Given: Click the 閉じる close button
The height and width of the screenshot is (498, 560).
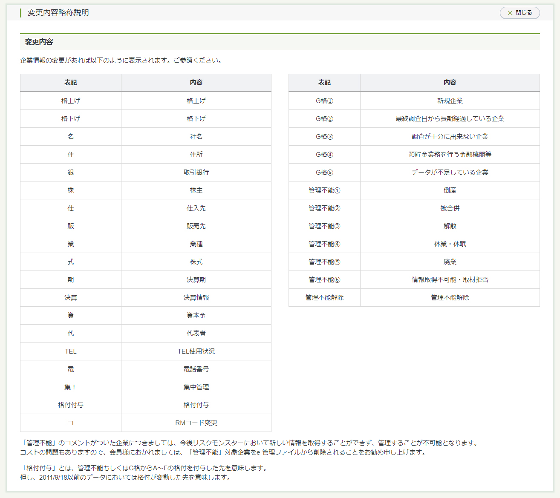Looking at the screenshot, I should tap(520, 13).
